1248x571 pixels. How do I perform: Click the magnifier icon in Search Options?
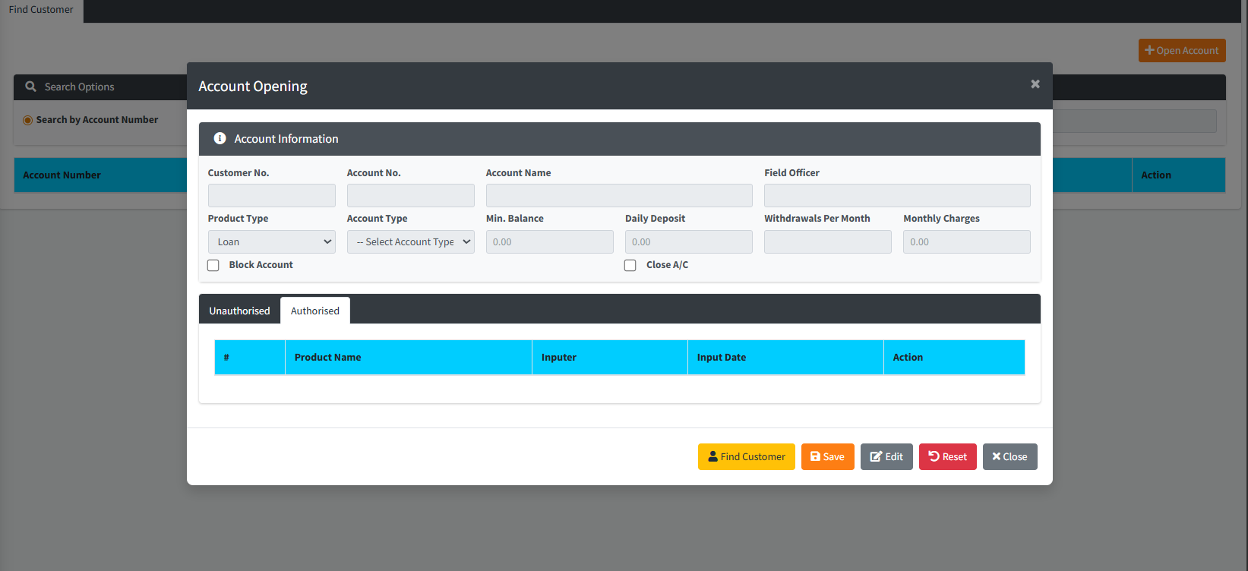(x=31, y=87)
